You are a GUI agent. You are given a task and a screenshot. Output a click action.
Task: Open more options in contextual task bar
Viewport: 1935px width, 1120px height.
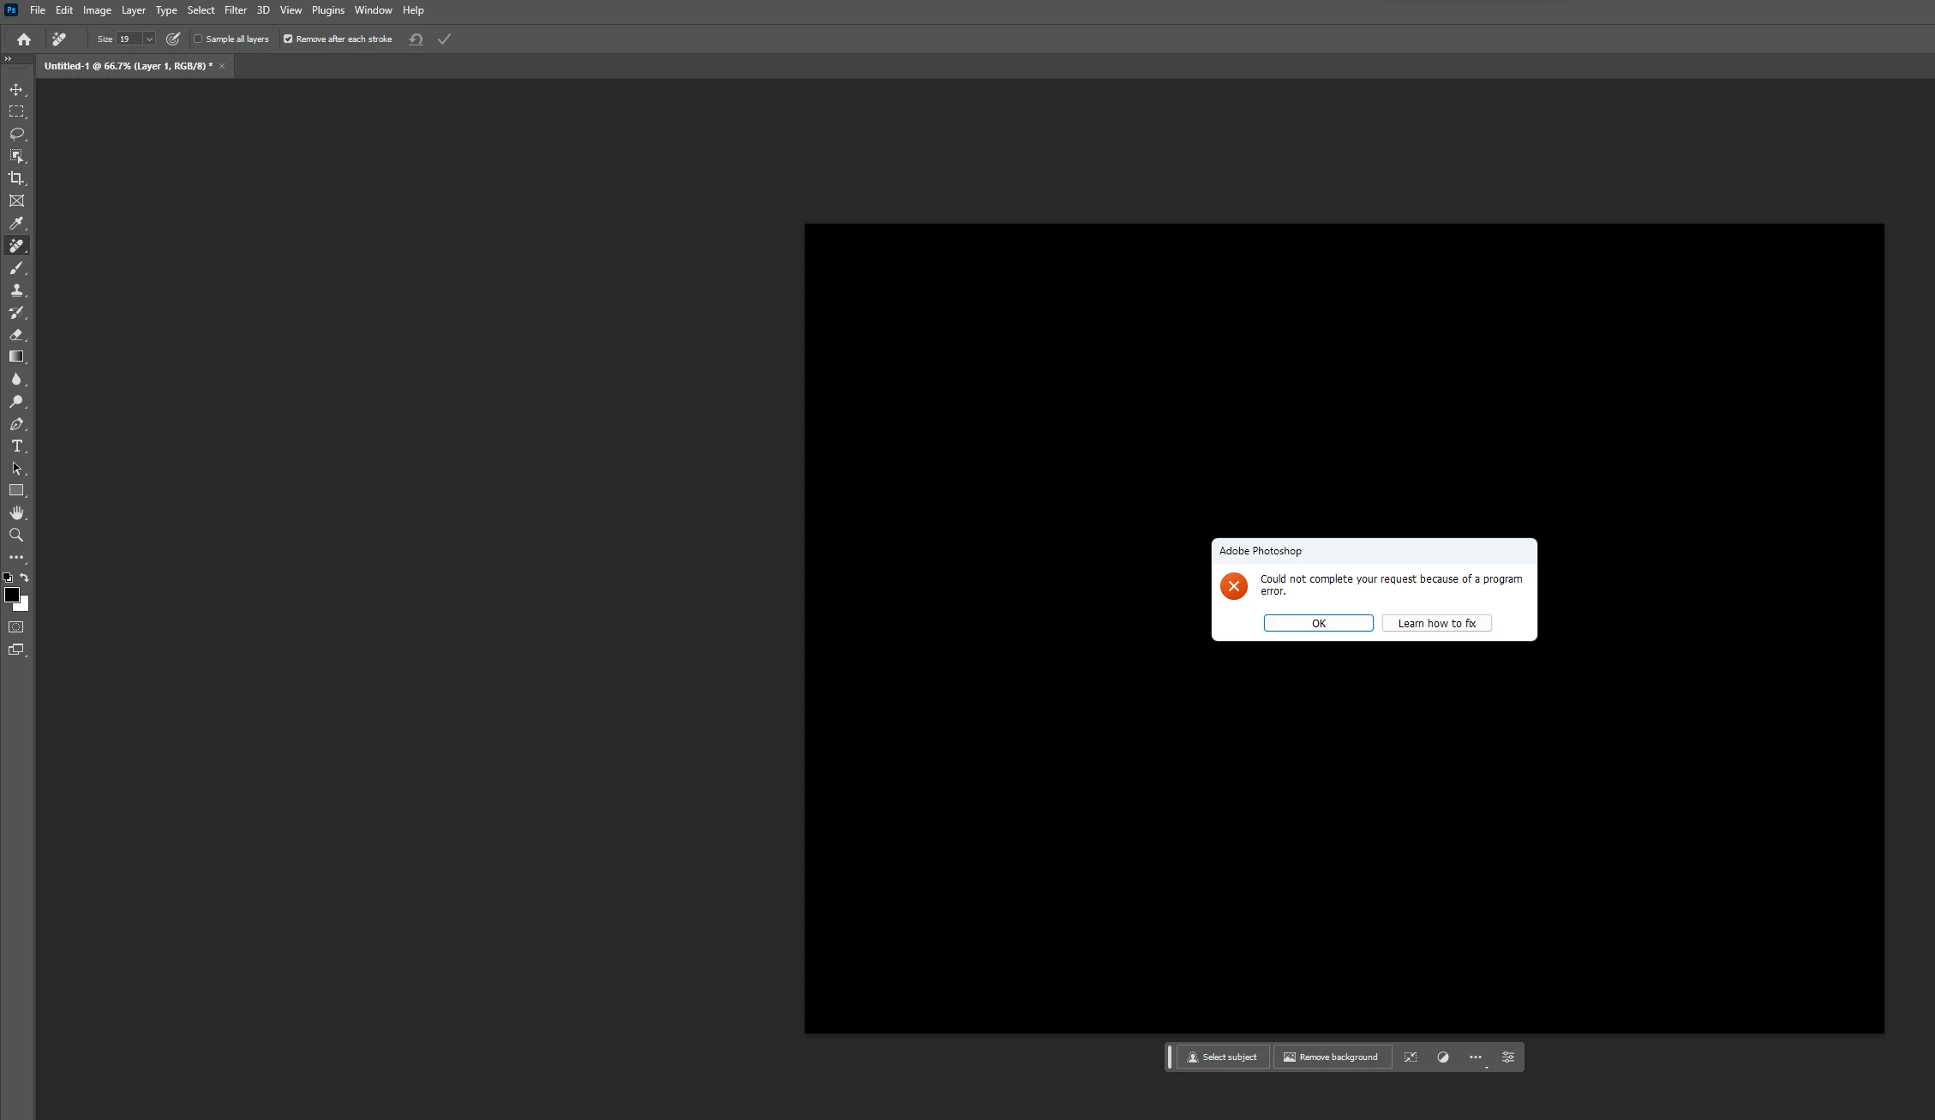(x=1475, y=1057)
